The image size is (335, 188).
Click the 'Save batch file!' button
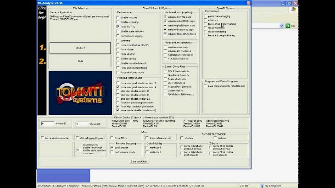[x=139, y=161]
